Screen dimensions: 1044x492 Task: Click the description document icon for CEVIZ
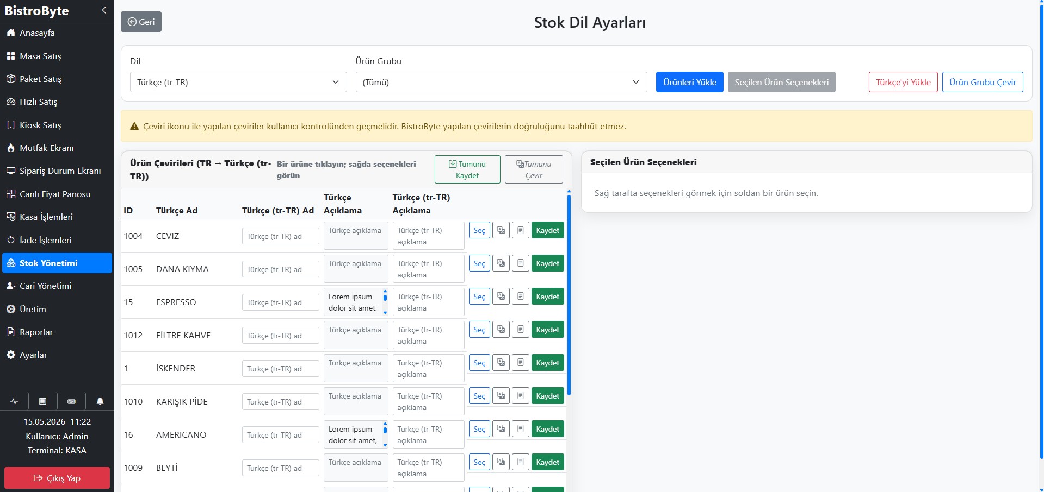(521, 230)
